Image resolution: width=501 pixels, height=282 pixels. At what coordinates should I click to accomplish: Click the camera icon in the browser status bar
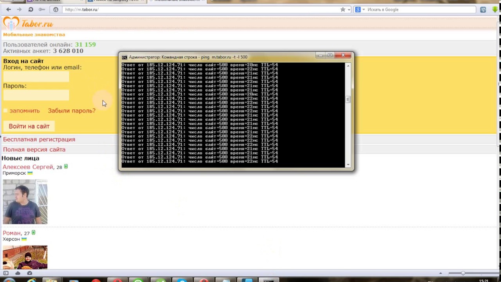coord(30,273)
